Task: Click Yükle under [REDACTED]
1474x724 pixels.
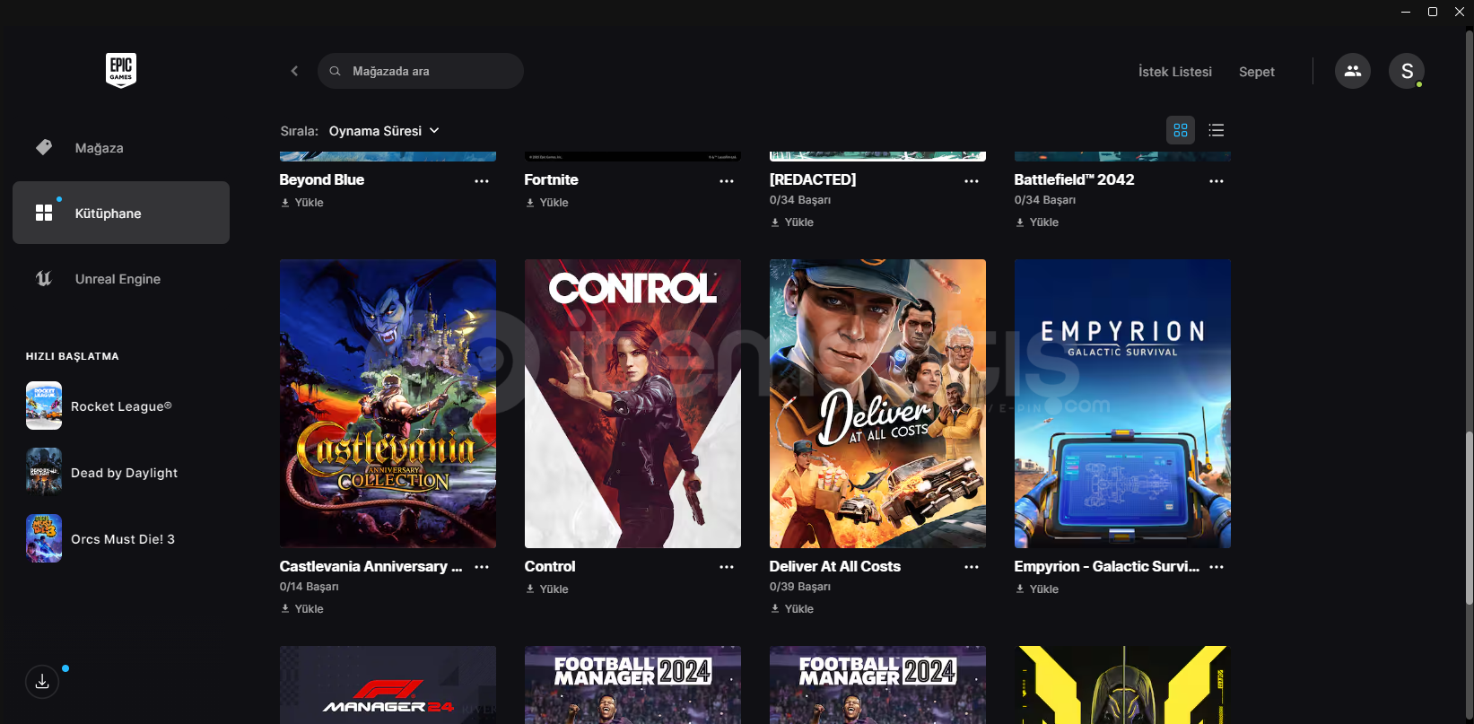Action: coord(792,222)
